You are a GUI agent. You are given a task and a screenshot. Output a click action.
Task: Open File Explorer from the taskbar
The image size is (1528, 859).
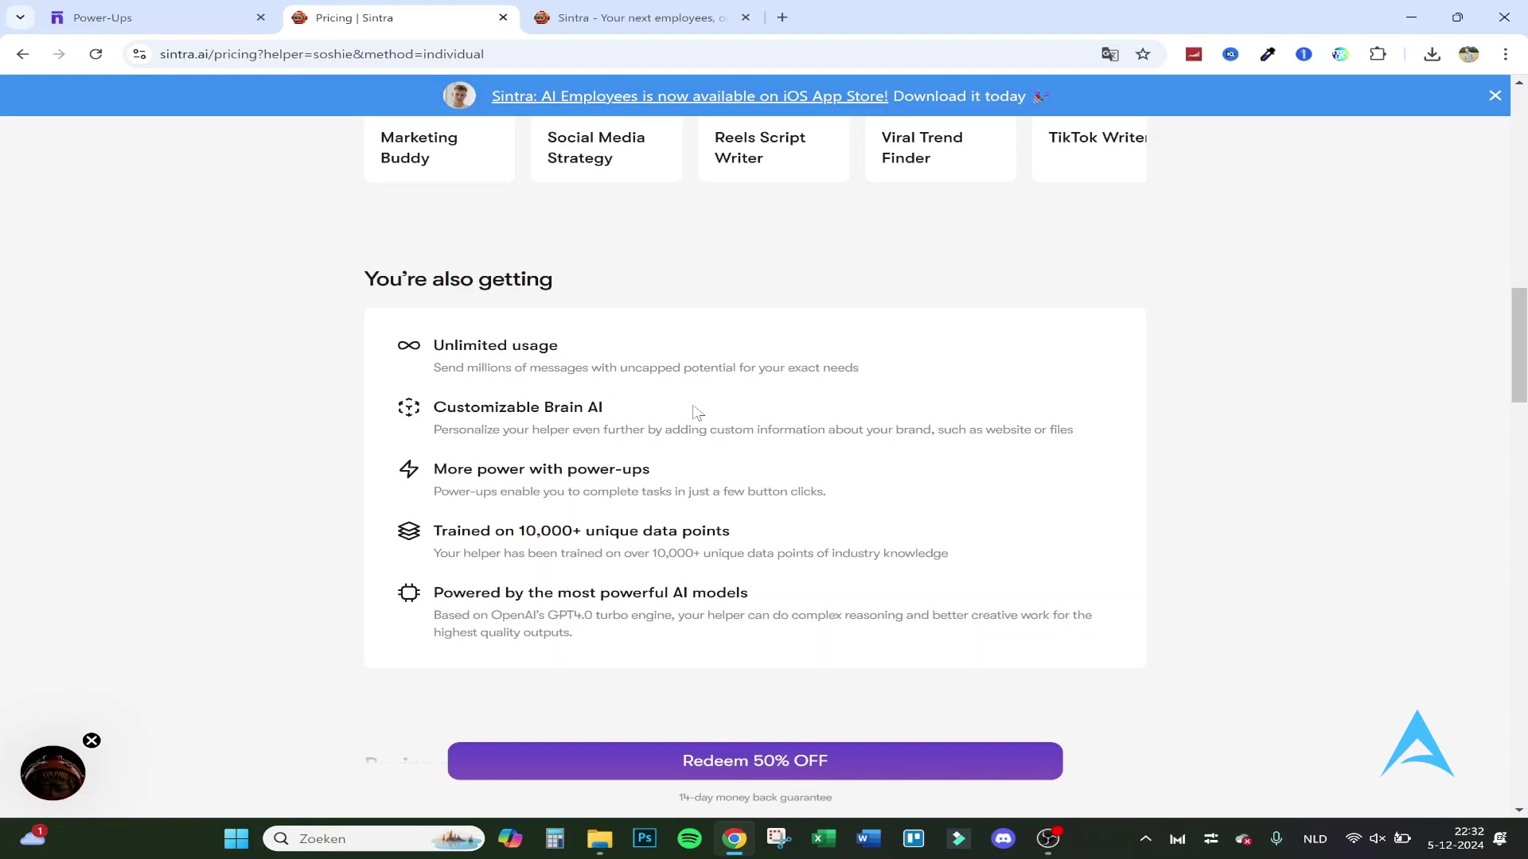pos(599,838)
